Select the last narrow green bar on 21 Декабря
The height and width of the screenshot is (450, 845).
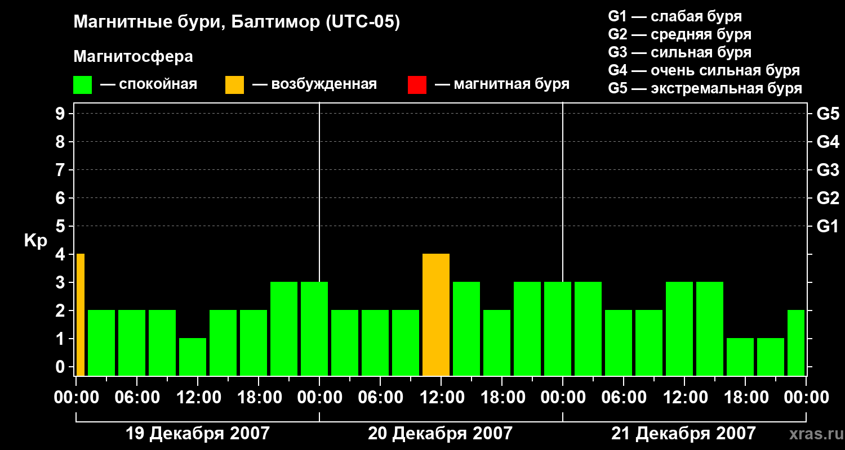(796, 343)
